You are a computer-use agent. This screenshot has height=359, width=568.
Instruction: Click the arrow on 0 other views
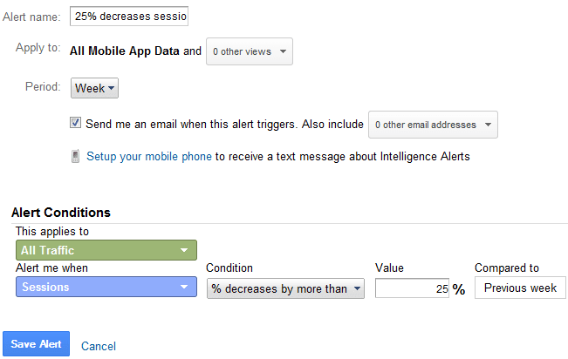click(283, 51)
